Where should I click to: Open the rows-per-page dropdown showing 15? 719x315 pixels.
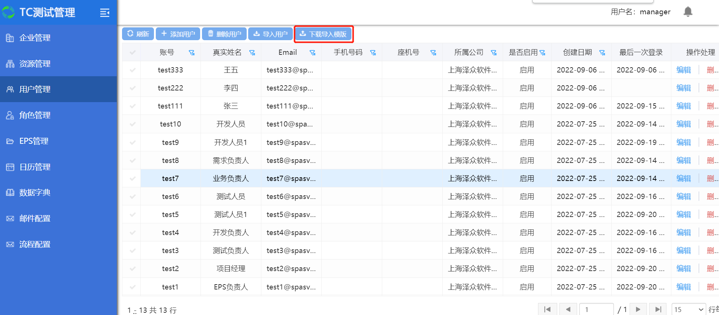pyautogui.click(x=688, y=309)
